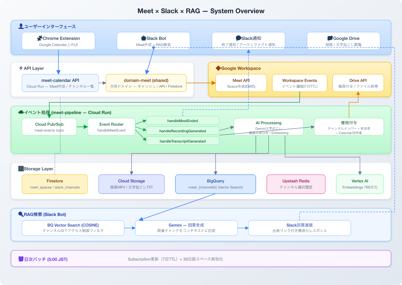Image resolution: width=402 pixels, height=285 pixels.
Task: Click the square icon beside Storage Layer
Action: click(x=21, y=169)
